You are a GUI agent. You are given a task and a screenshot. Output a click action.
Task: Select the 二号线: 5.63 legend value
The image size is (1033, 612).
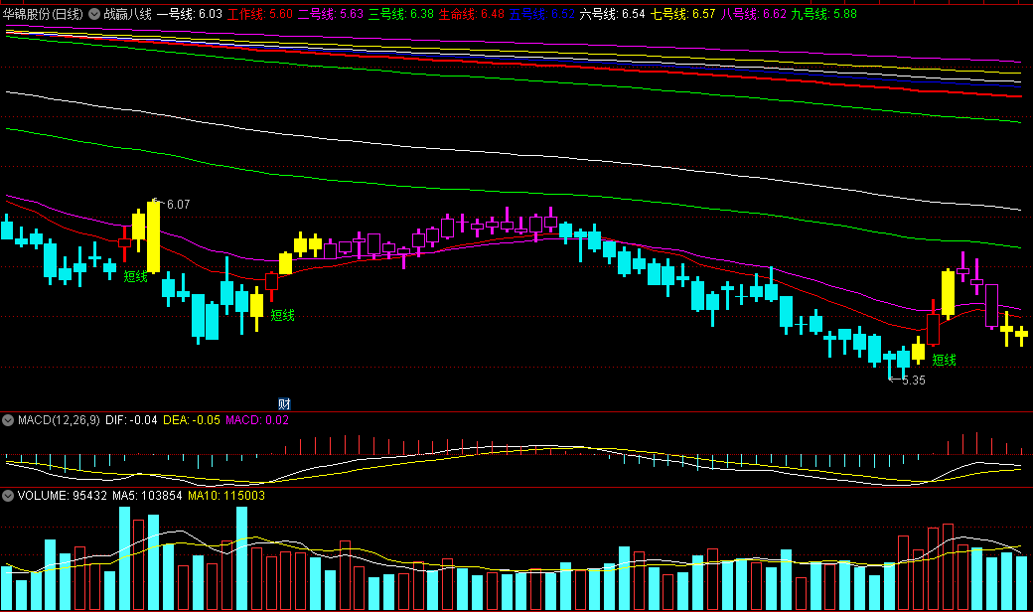(330, 14)
